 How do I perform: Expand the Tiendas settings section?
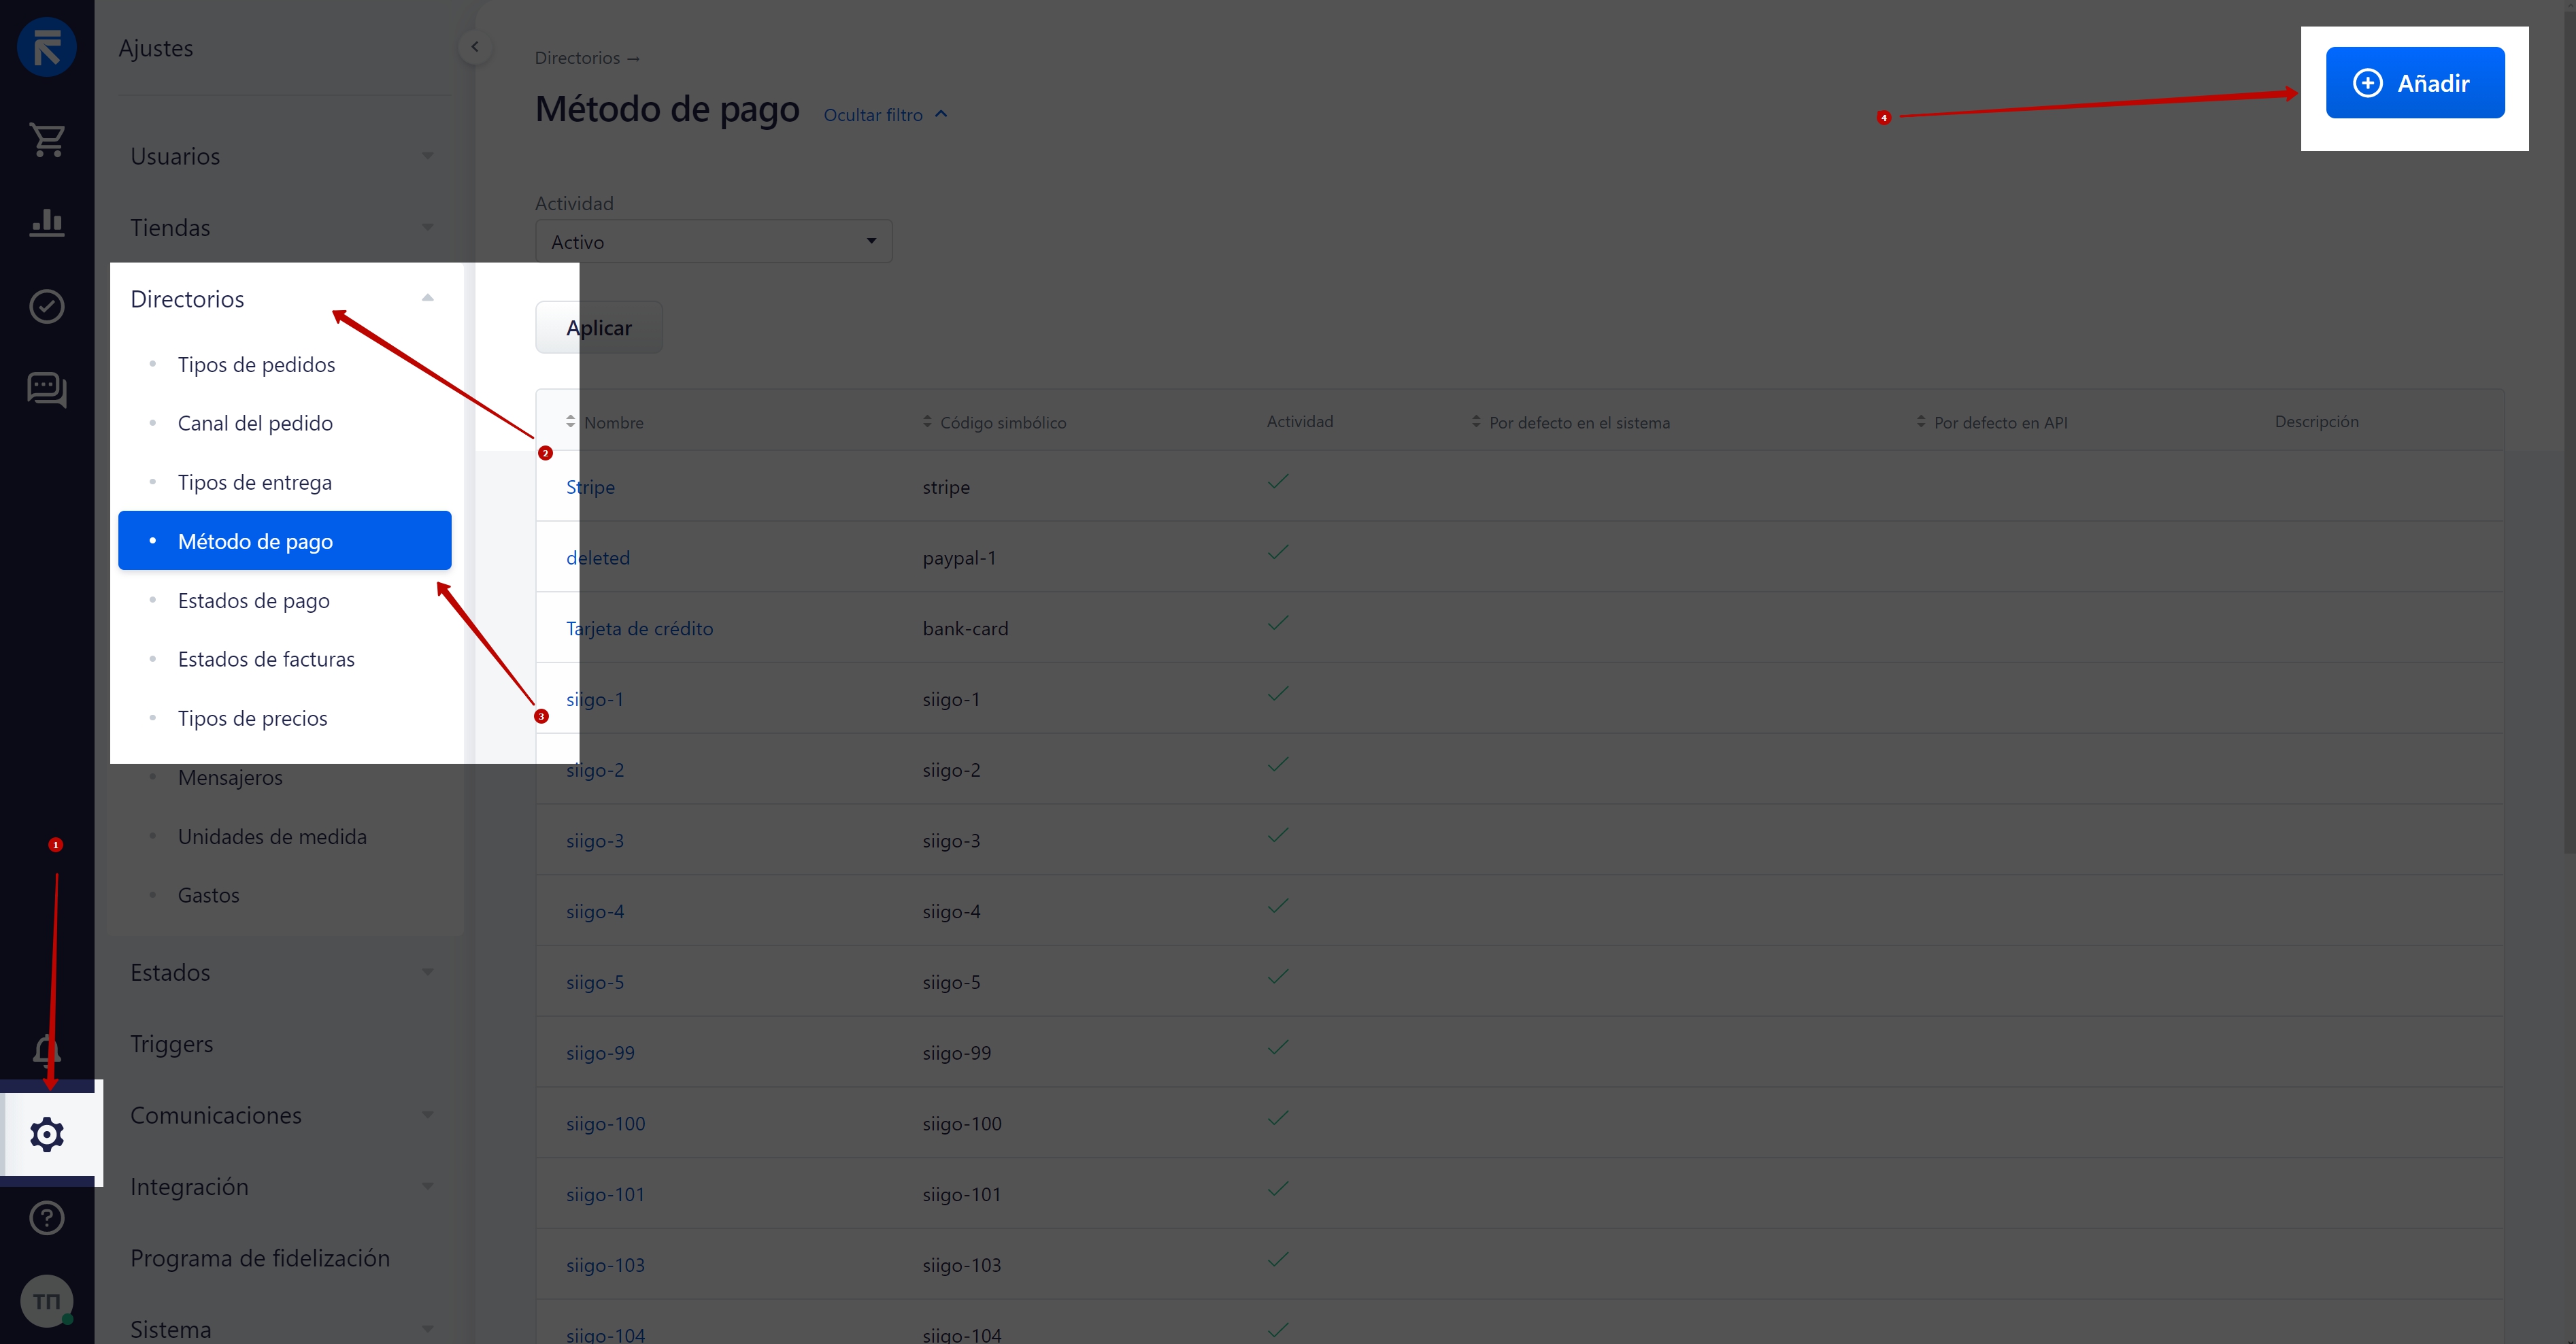(284, 228)
